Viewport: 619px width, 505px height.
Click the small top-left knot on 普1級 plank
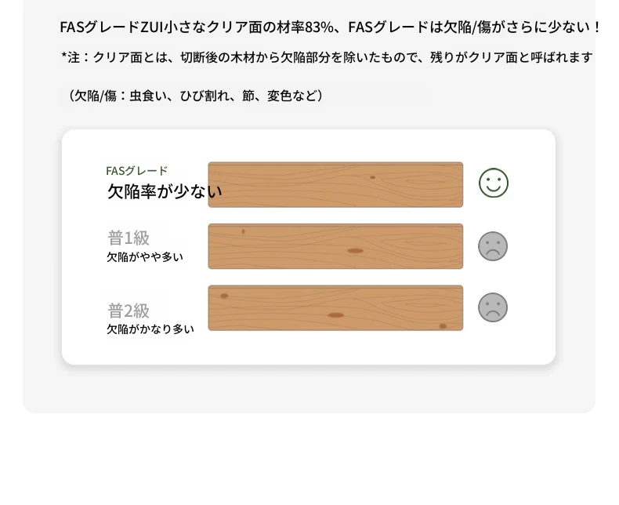(x=243, y=231)
